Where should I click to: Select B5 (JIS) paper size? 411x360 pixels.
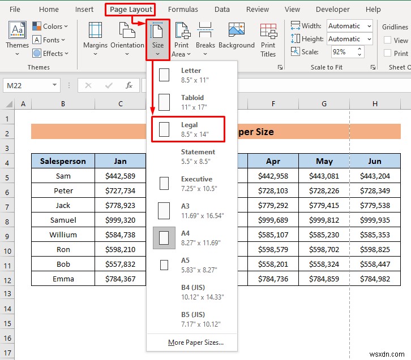coord(192,319)
